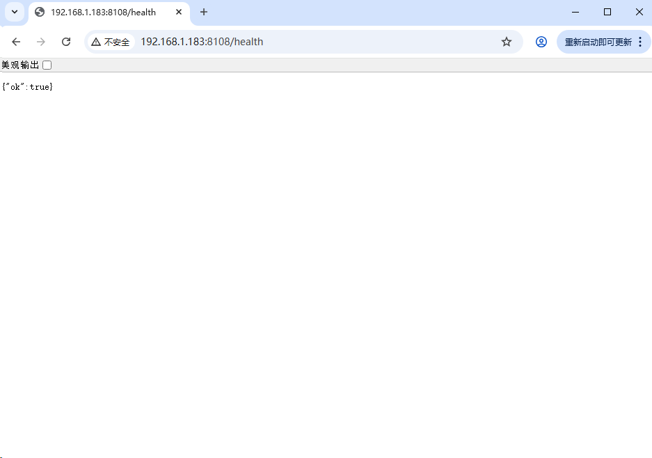
Task: Close the 192.168.1.183:8108/health tab
Action: click(179, 12)
